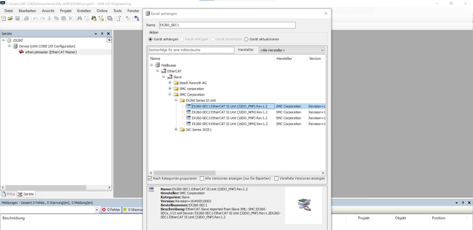Open the Bearbeiten menu

[27, 11]
